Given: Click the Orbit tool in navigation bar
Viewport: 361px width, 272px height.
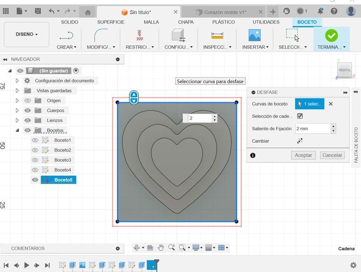Looking at the screenshot, I should click(136, 248).
